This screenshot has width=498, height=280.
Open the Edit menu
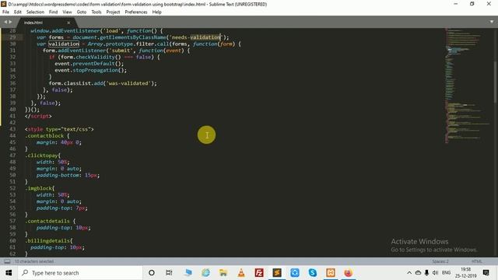17,12
